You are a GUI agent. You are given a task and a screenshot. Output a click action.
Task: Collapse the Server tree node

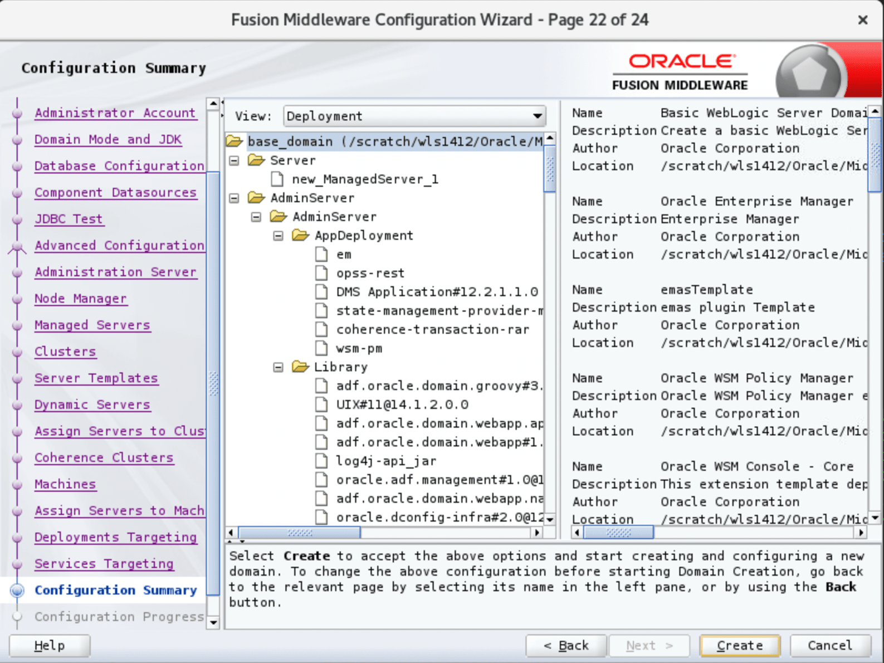(x=235, y=160)
